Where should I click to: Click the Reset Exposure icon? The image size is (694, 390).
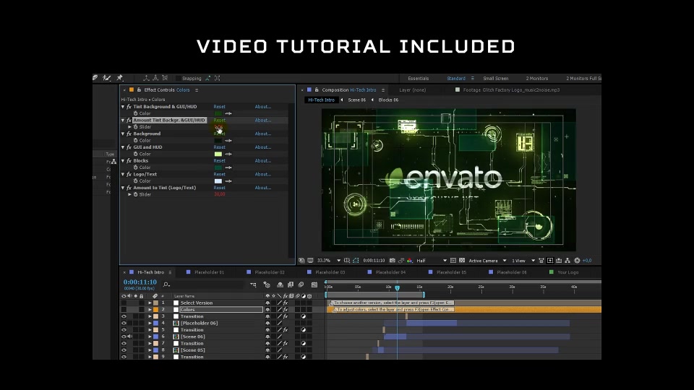click(x=577, y=261)
